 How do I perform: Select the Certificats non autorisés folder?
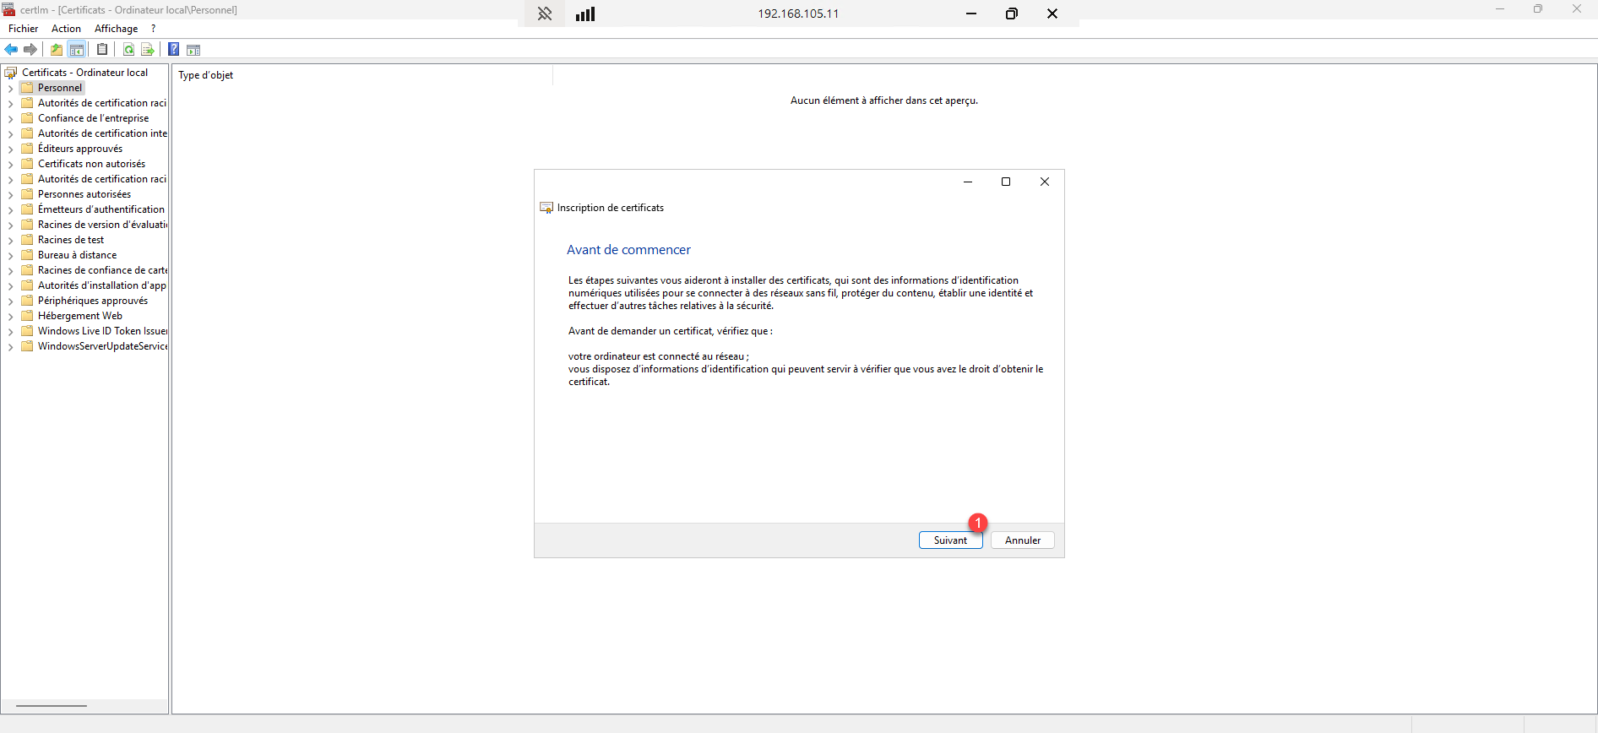point(91,164)
